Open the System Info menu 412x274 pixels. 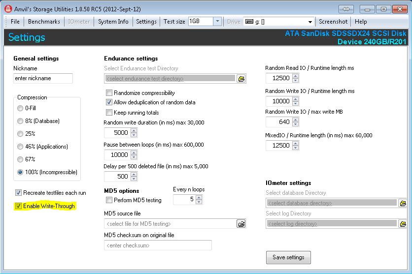click(113, 22)
